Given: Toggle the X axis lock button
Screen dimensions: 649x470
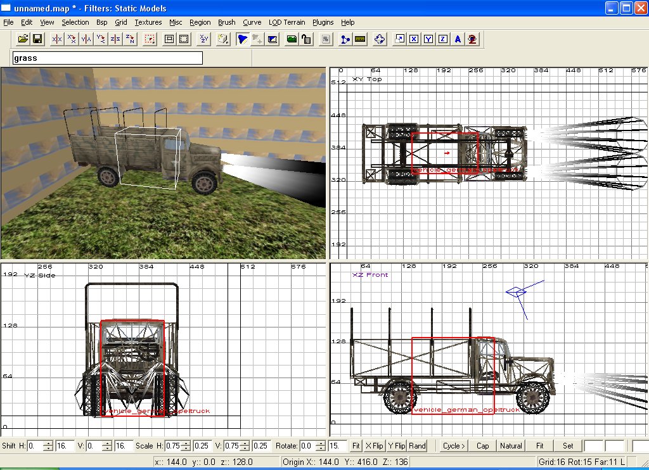Looking at the screenshot, I should point(414,39).
